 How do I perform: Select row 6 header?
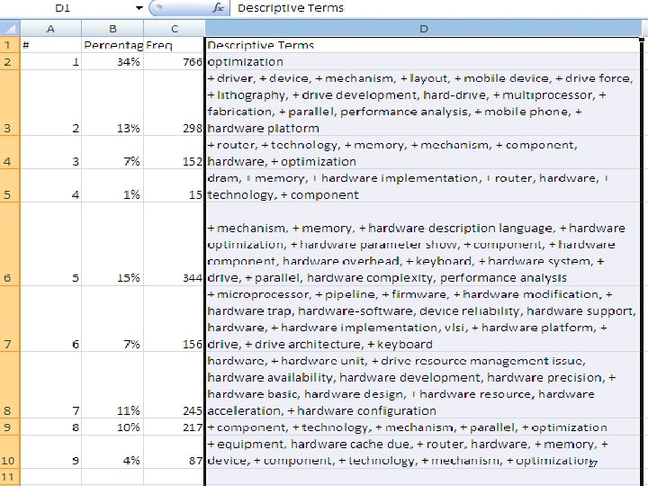tap(10, 244)
